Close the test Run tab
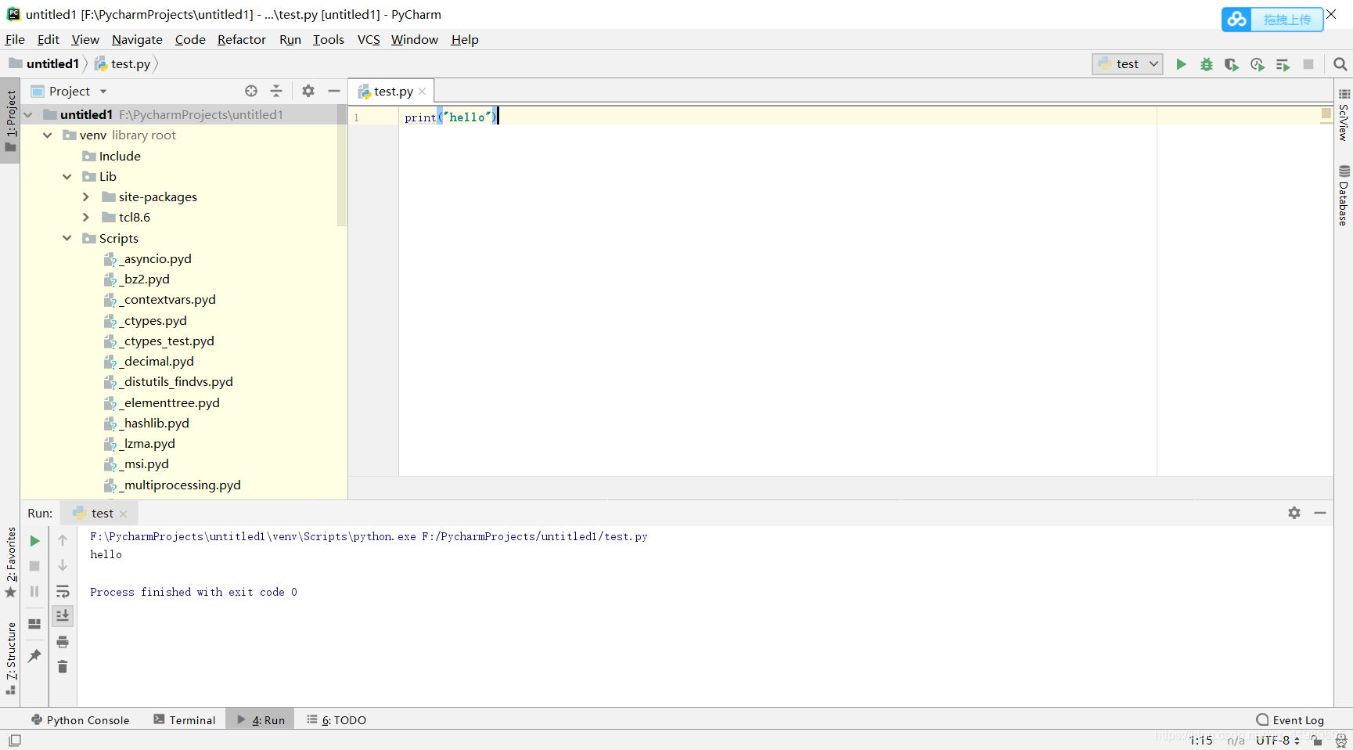This screenshot has height=750, width=1353. [123, 514]
